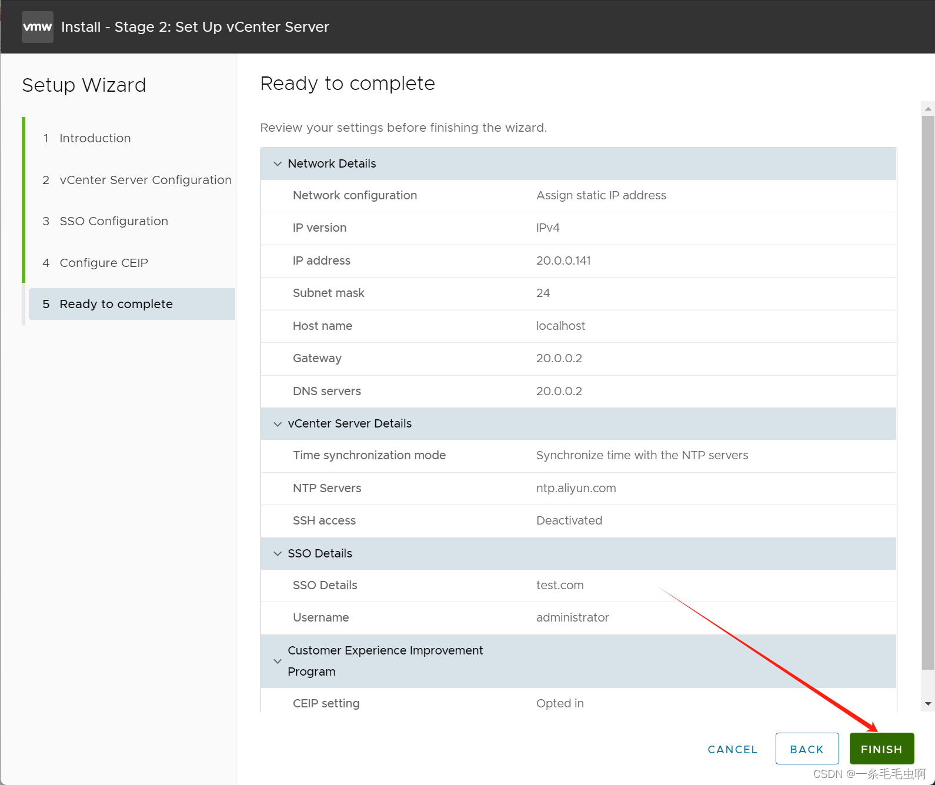Click SSO domain test.com

(560, 585)
